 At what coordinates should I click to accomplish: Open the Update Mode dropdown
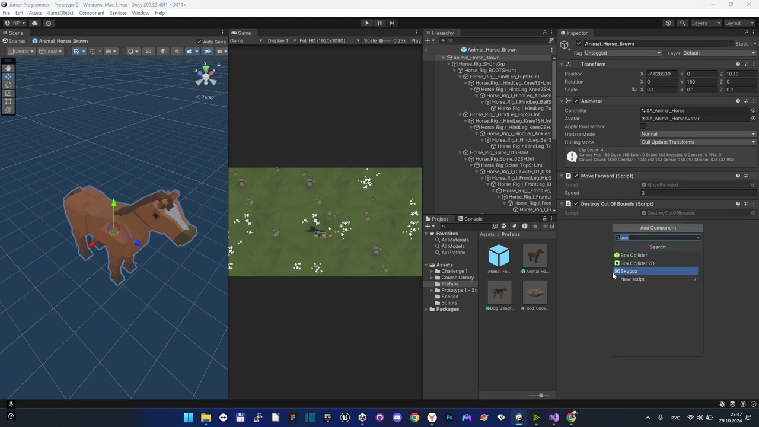tap(698, 134)
